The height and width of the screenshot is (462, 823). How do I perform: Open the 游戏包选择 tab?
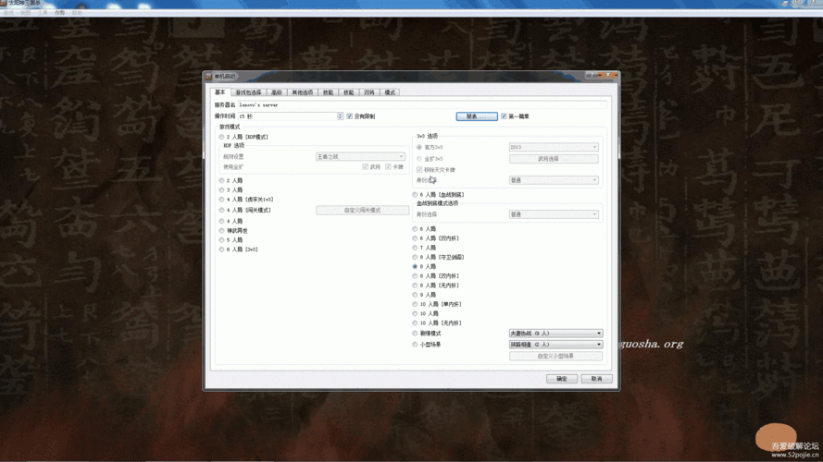(248, 92)
